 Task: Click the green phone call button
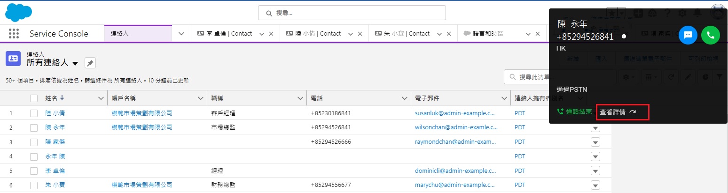coord(710,35)
